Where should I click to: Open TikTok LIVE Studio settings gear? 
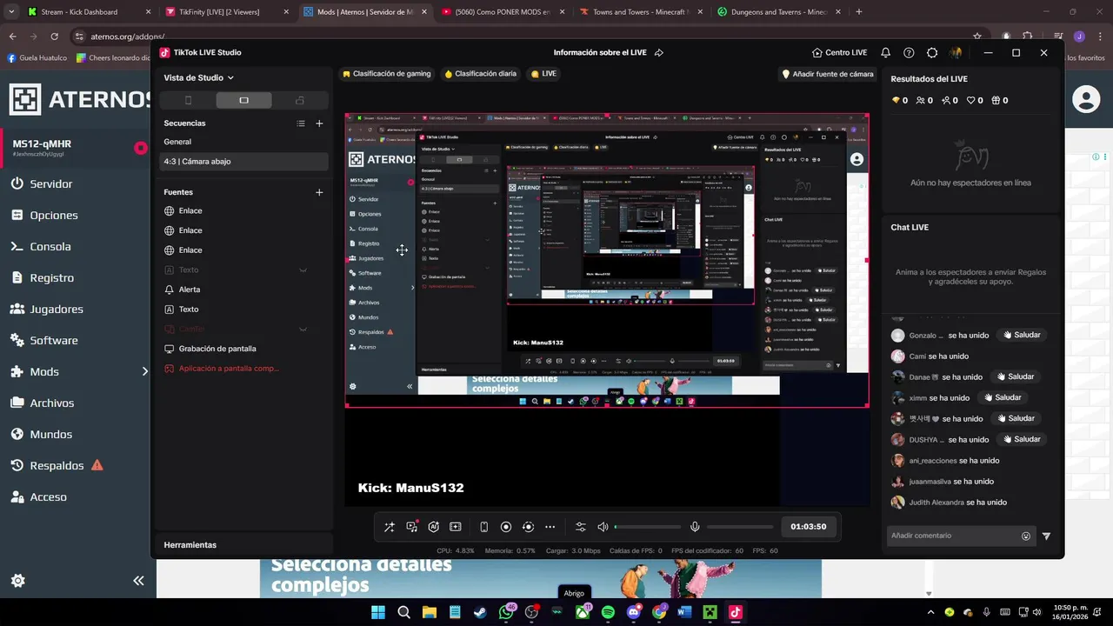click(x=932, y=53)
